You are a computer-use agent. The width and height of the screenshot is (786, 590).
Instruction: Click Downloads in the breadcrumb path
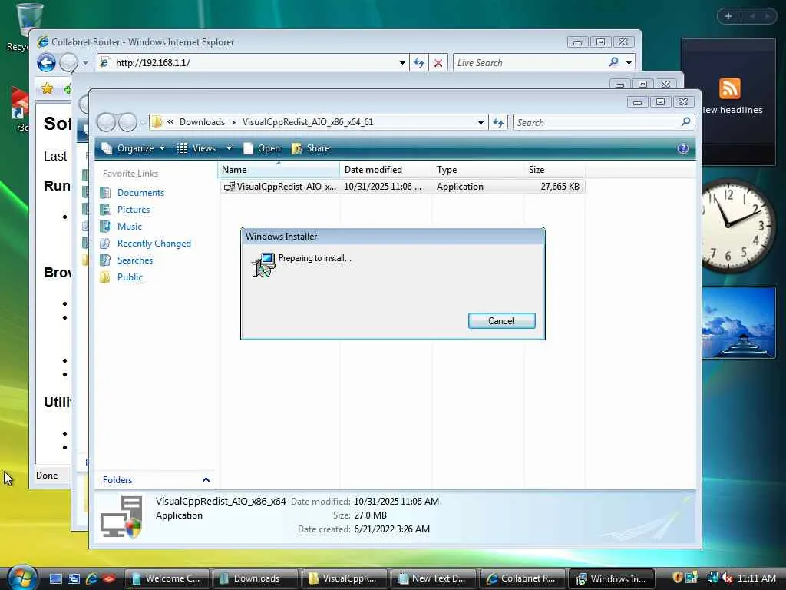pyautogui.click(x=202, y=122)
